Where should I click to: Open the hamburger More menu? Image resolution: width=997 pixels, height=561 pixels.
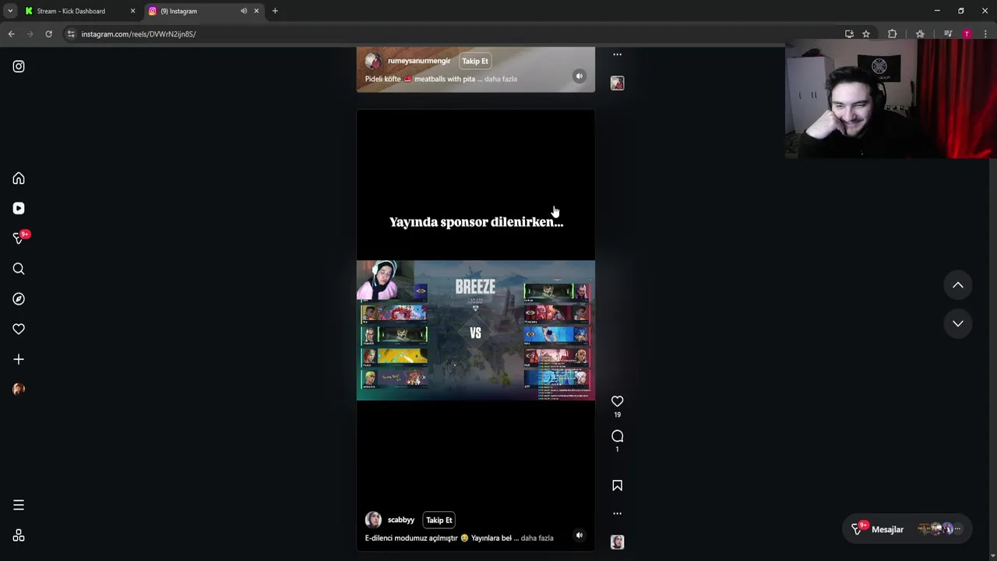tap(19, 505)
